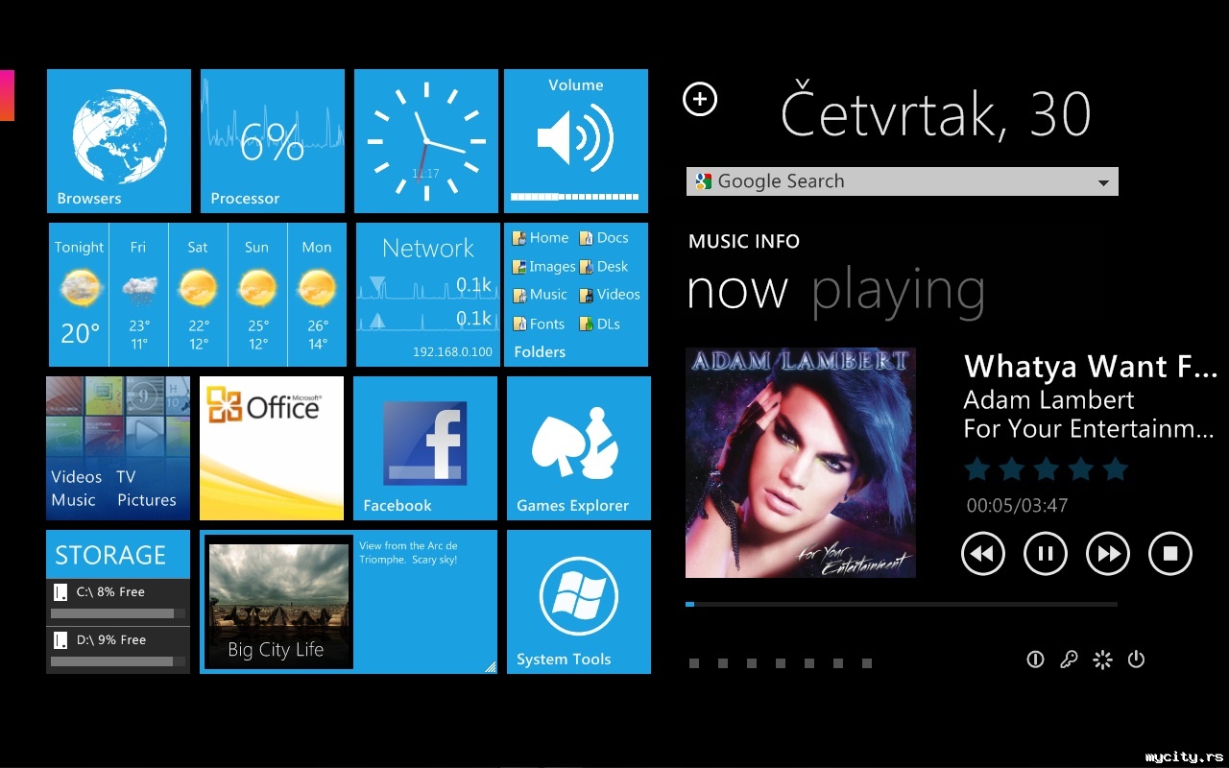Open the Facebook tile
Image resolution: width=1229 pixels, height=768 pixels.
pyautogui.click(x=425, y=448)
